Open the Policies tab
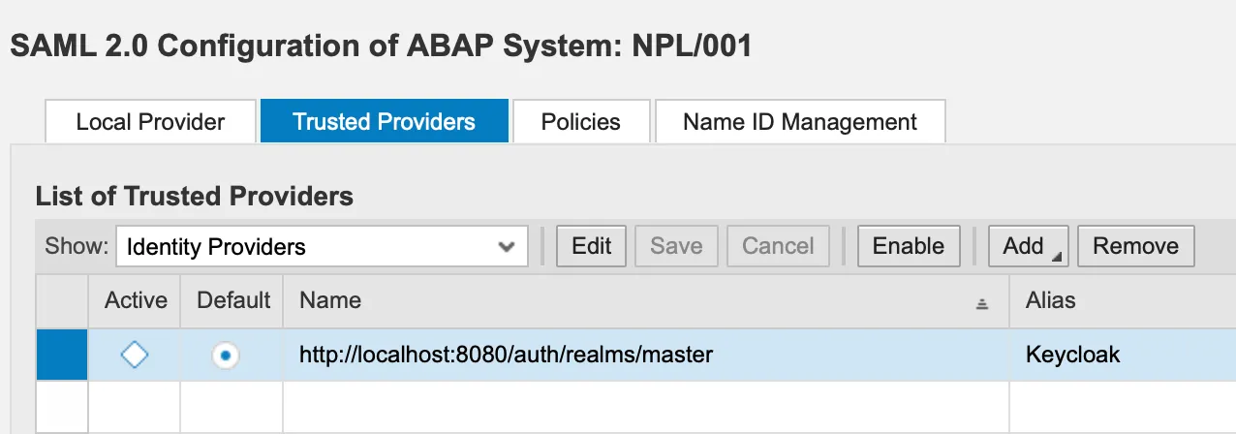 [580, 122]
